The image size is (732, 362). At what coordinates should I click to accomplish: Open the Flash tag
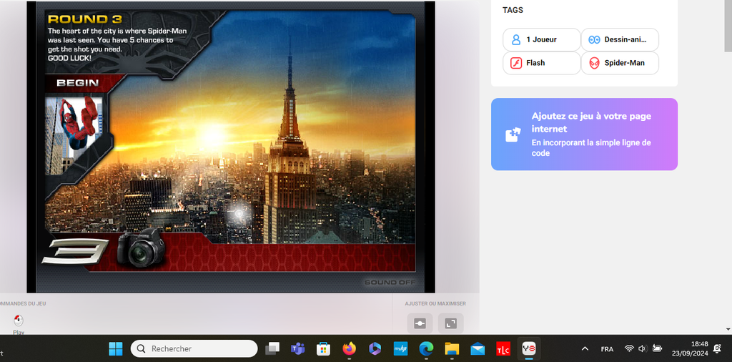coord(542,63)
